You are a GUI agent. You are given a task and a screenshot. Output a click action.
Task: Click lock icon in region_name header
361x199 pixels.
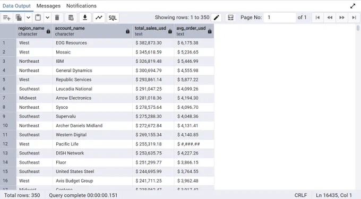[48, 31]
